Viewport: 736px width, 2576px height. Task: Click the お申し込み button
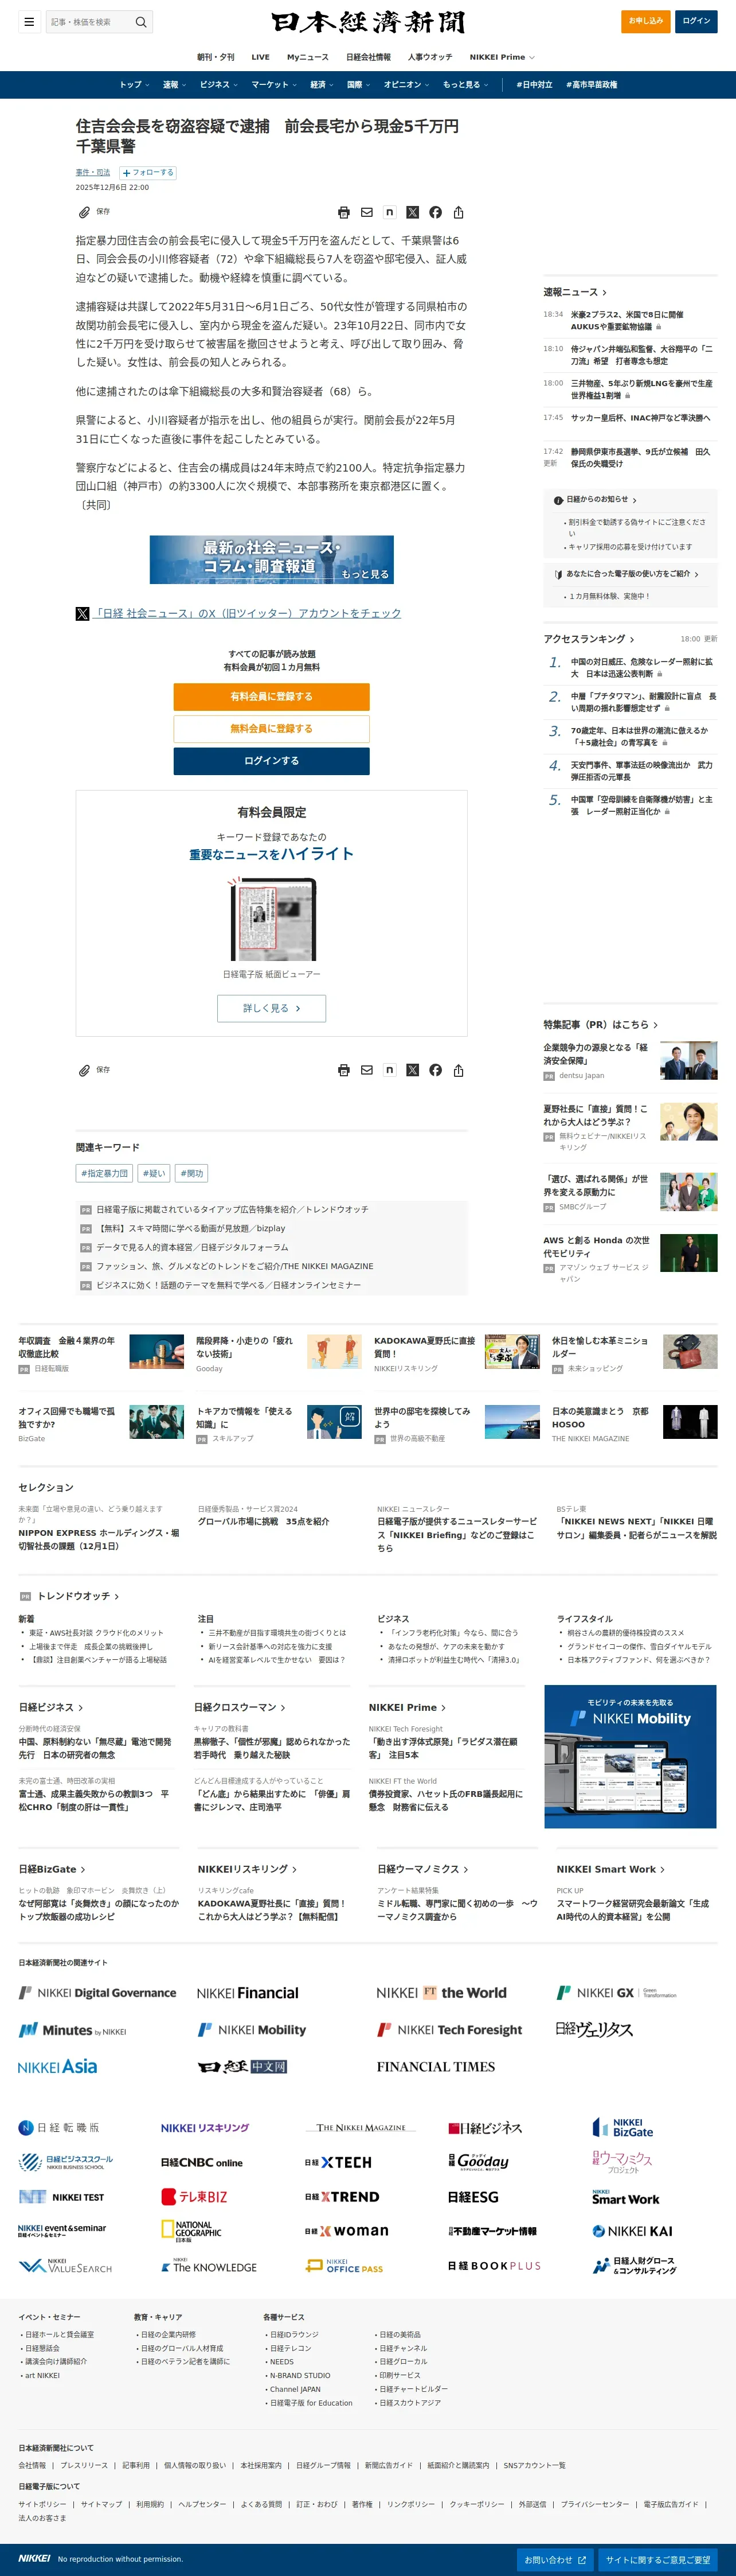645,21
